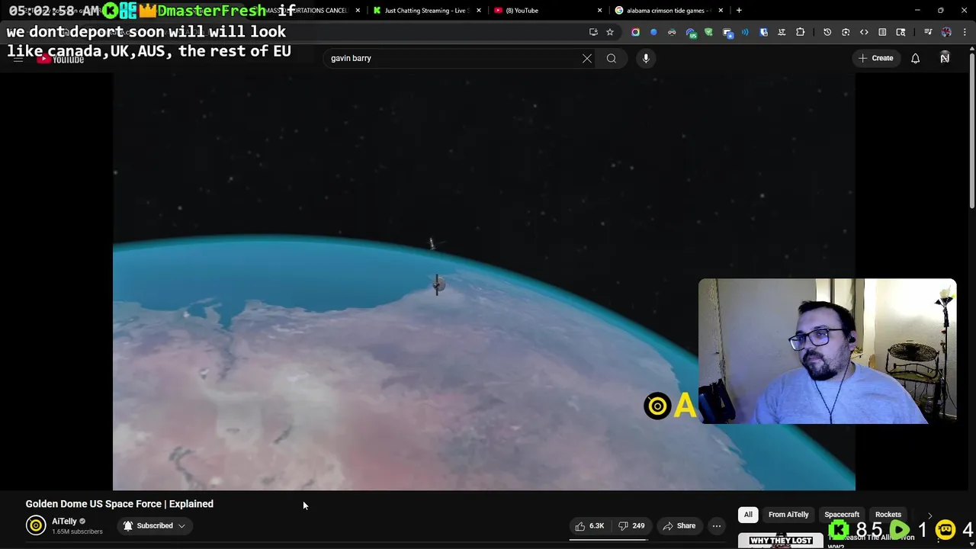Click the sound waves extension icon
This screenshot has width=976, height=549.
click(745, 32)
